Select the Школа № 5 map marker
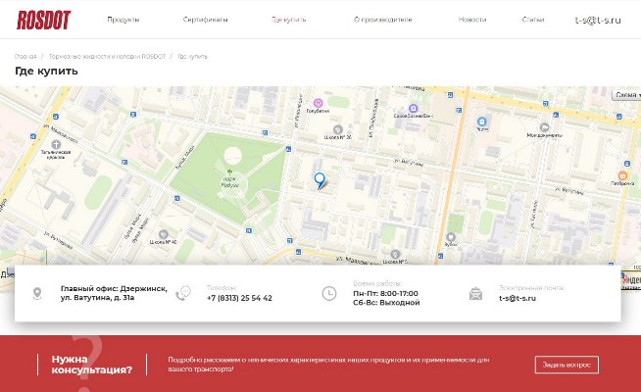This screenshot has width=641, height=392. pos(394,254)
